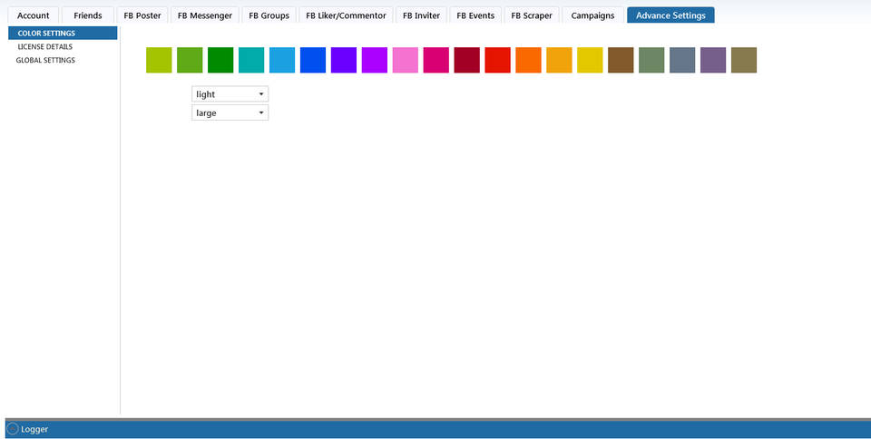Viewport: 871px width, 439px height.
Task: Choose the red color swatch
Action: pos(497,61)
